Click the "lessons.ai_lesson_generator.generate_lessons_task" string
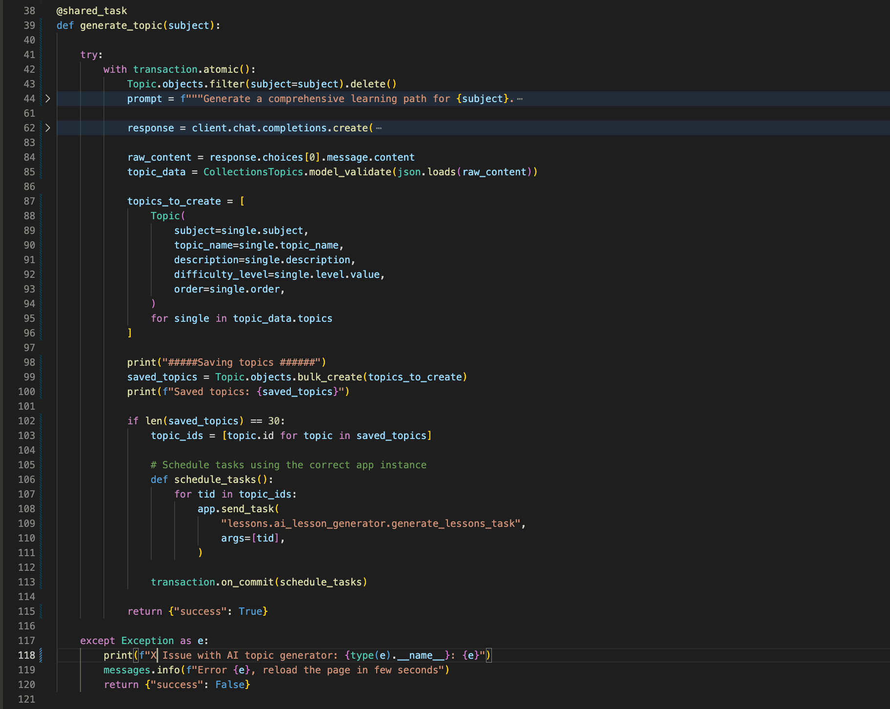Viewport: 890px width, 709px height. coord(371,523)
